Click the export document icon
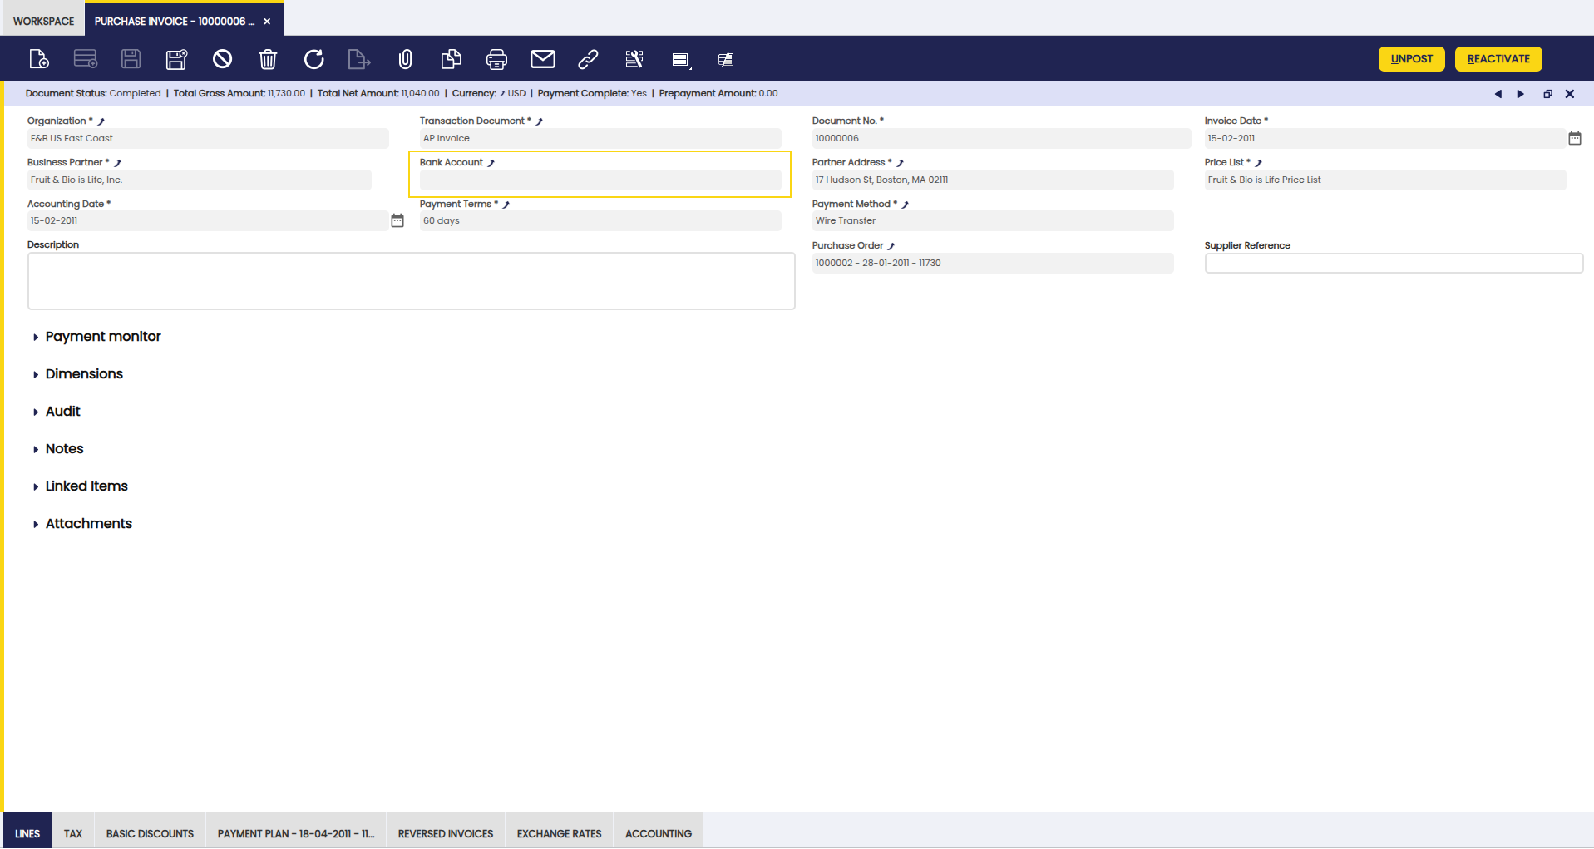This screenshot has width=1594, height=849. (359, 59)
